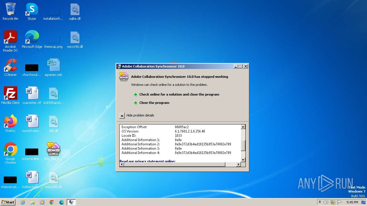Image resolution: width=367 pixels, height=206 pixels.
Task: Click the Locale ID 1033 value
Action: (x=178, y=136)
